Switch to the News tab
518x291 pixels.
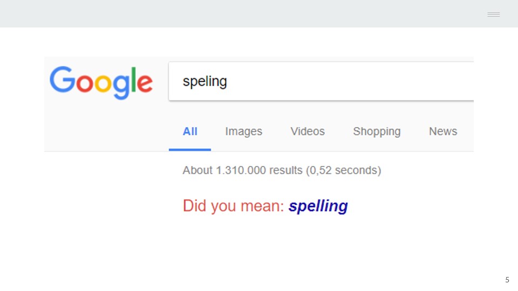pos(443,131)
